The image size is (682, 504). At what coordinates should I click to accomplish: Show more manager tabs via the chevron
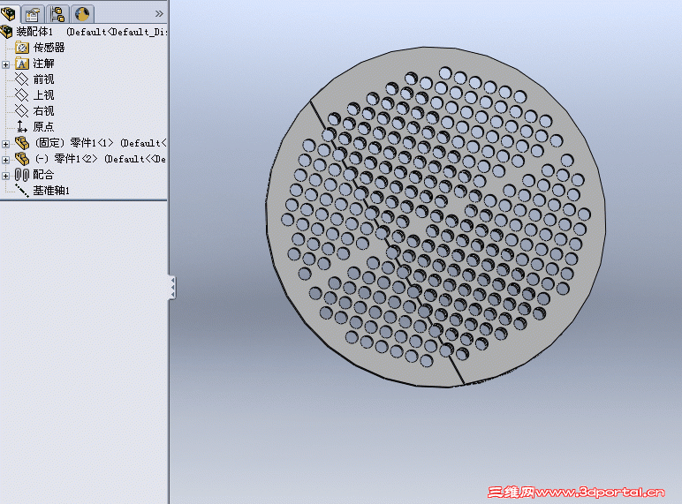pos(159,14)
